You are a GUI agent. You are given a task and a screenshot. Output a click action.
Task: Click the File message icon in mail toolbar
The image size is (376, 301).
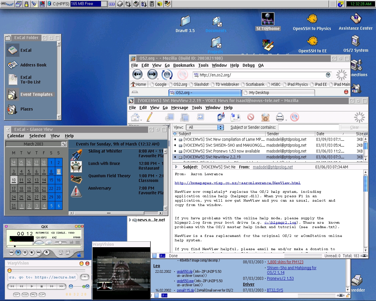point(235,117)
